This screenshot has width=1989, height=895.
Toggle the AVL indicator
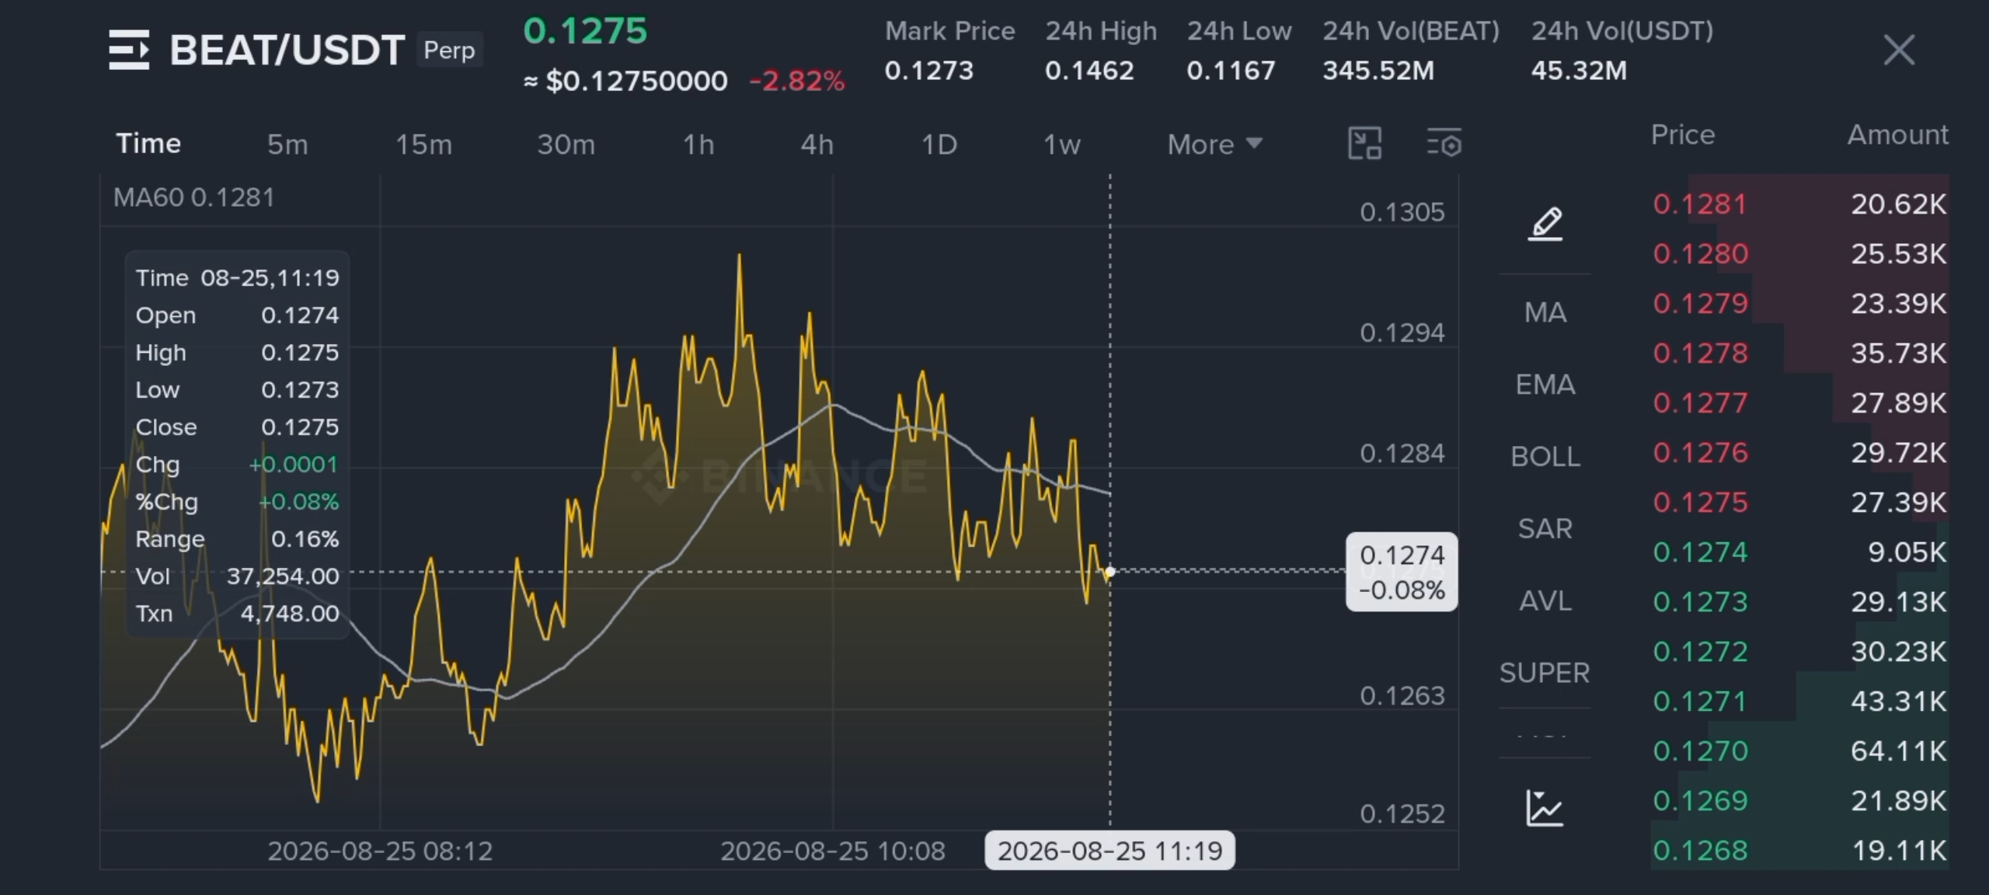click(1545, 601)
